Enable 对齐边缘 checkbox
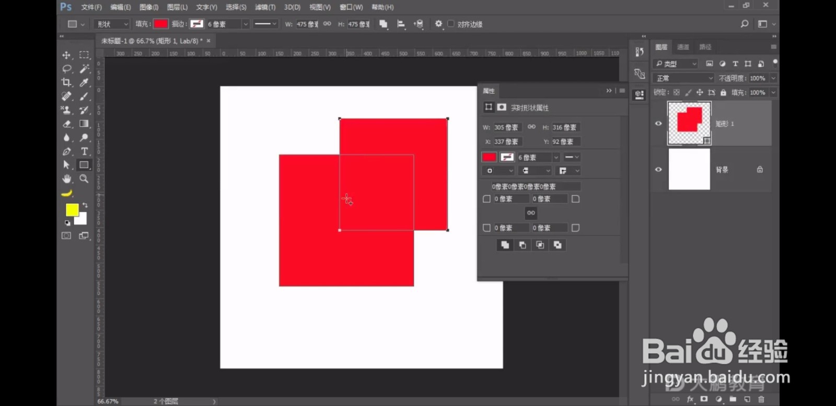The width and height of the screenshot is (836, 406). 451,24
